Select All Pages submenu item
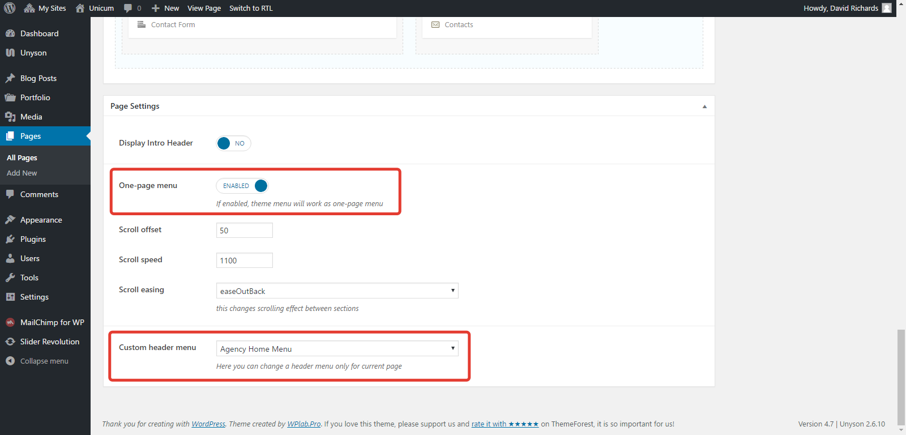This screenshot has width=906, height=435. (x=22, y=157)
